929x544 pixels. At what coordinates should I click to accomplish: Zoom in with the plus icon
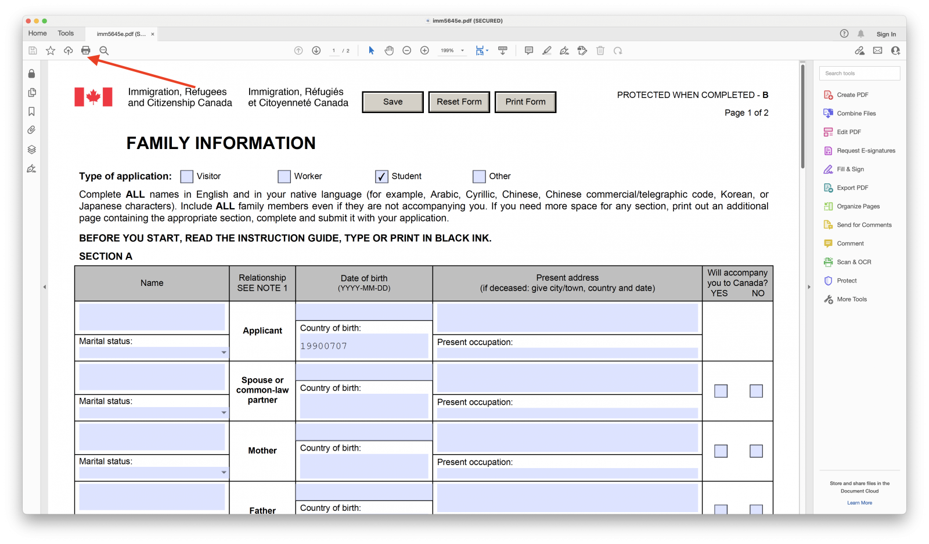pos(425,50)
